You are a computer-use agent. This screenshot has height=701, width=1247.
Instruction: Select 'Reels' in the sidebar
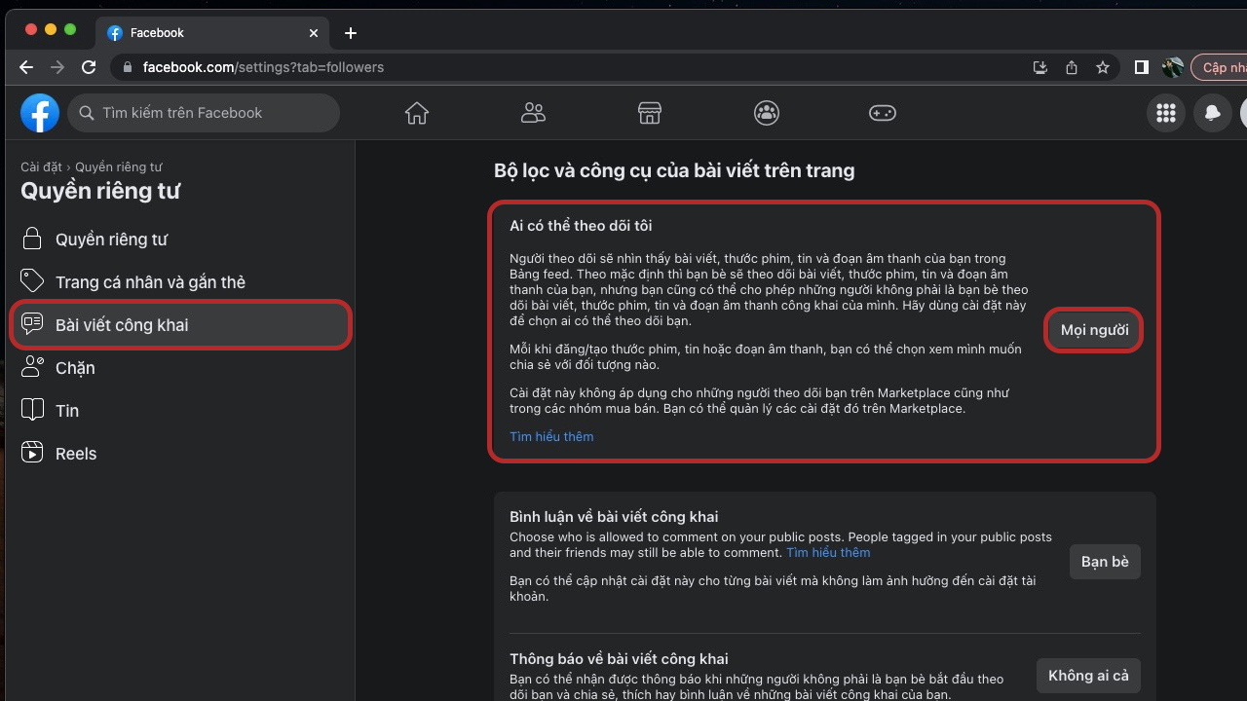(x=180, y=454)
